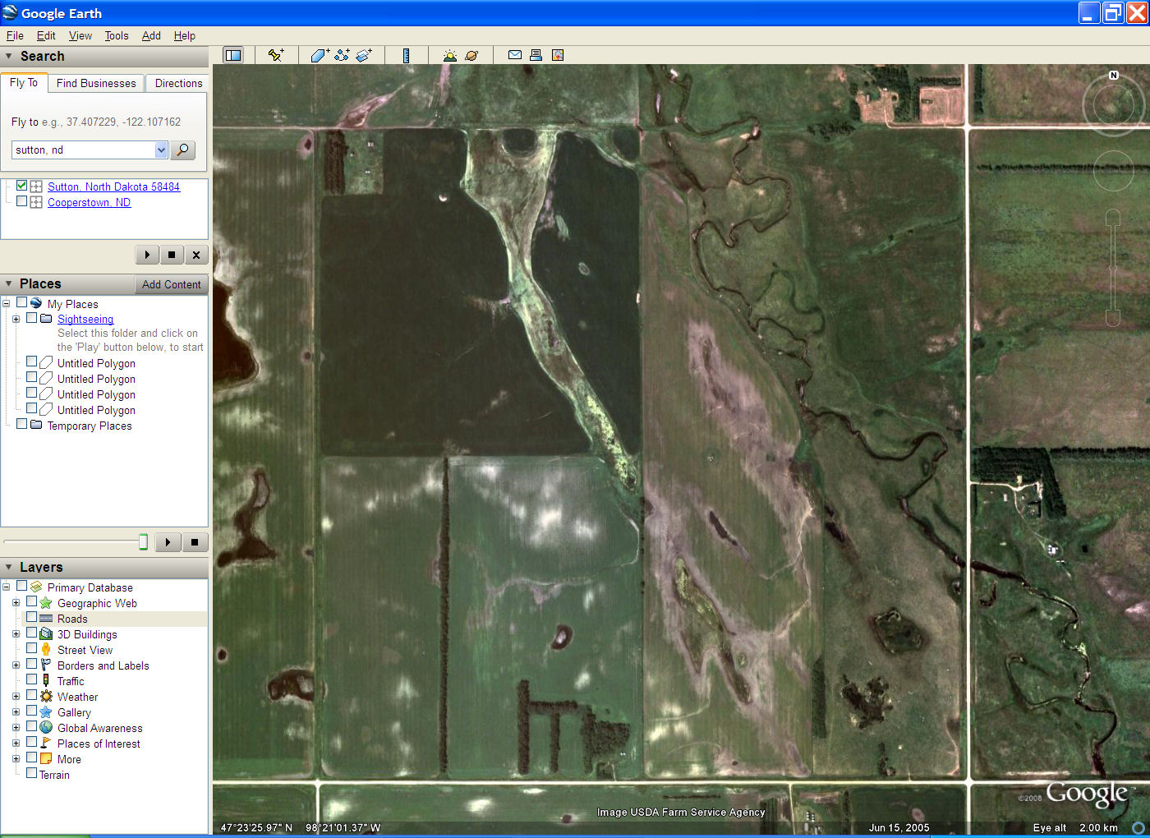The width and height of the screenshot is (1150, 838).
Task: Click the move joystick navigation ring
Action: tap(1114, 172)
